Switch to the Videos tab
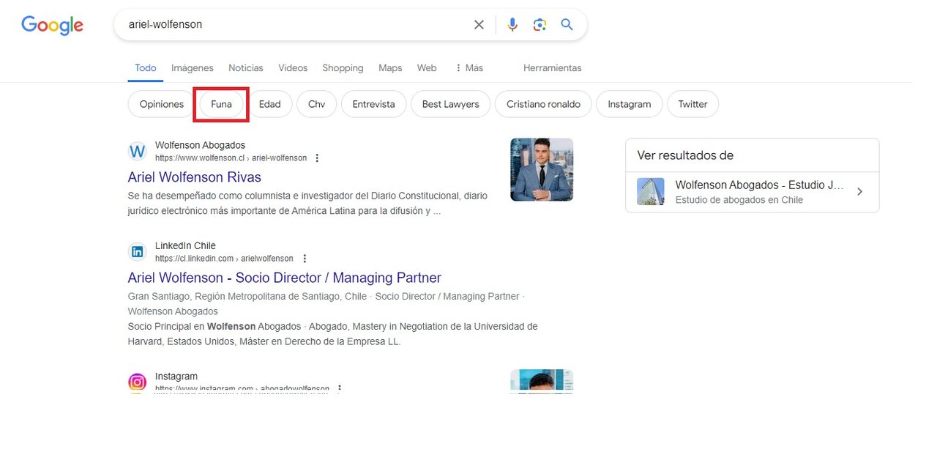This screenshot has height=474, width=937. tap(293, 68)
